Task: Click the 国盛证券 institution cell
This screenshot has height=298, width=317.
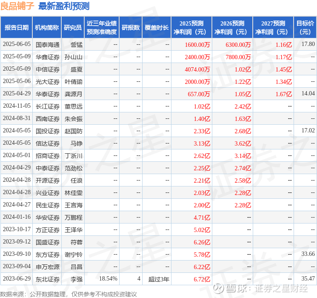Action: [x=48, y=242]
